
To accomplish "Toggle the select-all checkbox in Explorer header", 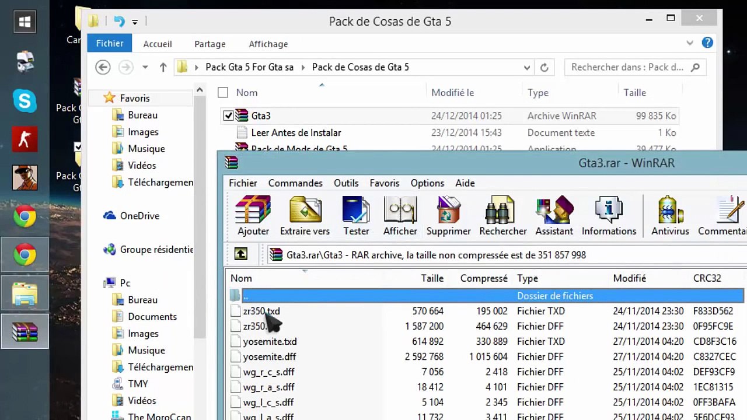I will [223, 92].
